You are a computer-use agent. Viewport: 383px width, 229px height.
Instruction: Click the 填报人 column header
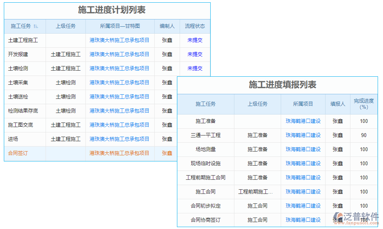pos(337,104)
